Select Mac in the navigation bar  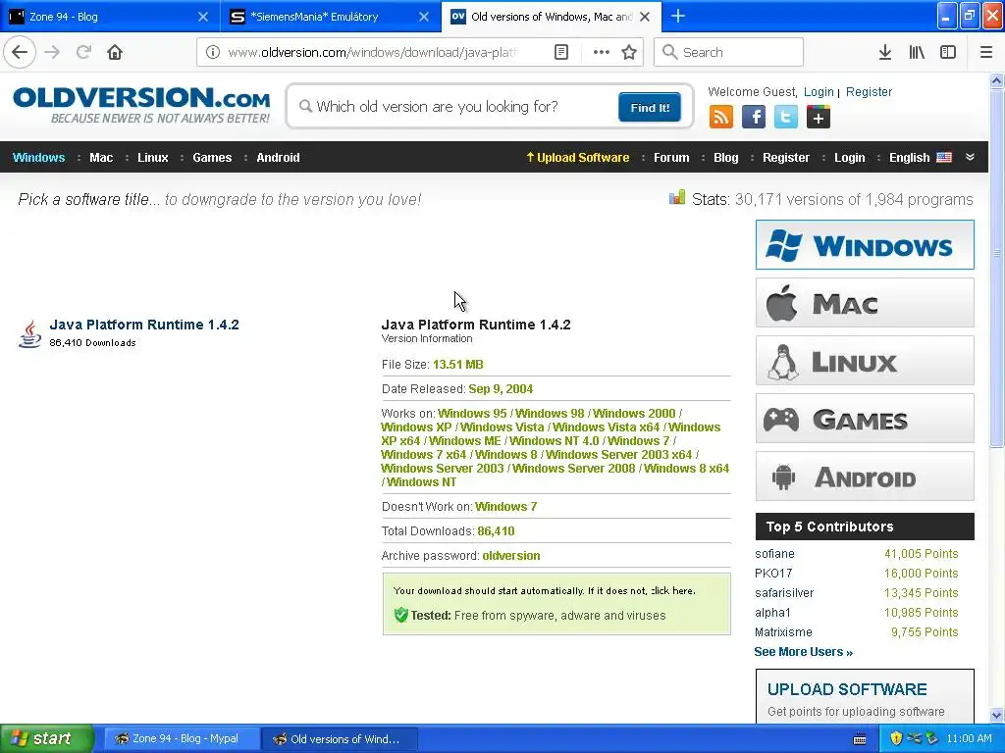click(x=101, y=158)
